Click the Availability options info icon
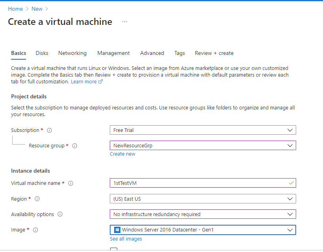This screenshot has width=323, height=252. click(x=60, y=214)
